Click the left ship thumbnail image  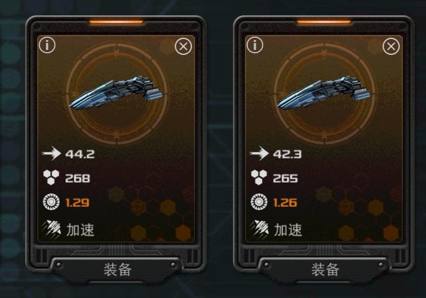[116, 93]
